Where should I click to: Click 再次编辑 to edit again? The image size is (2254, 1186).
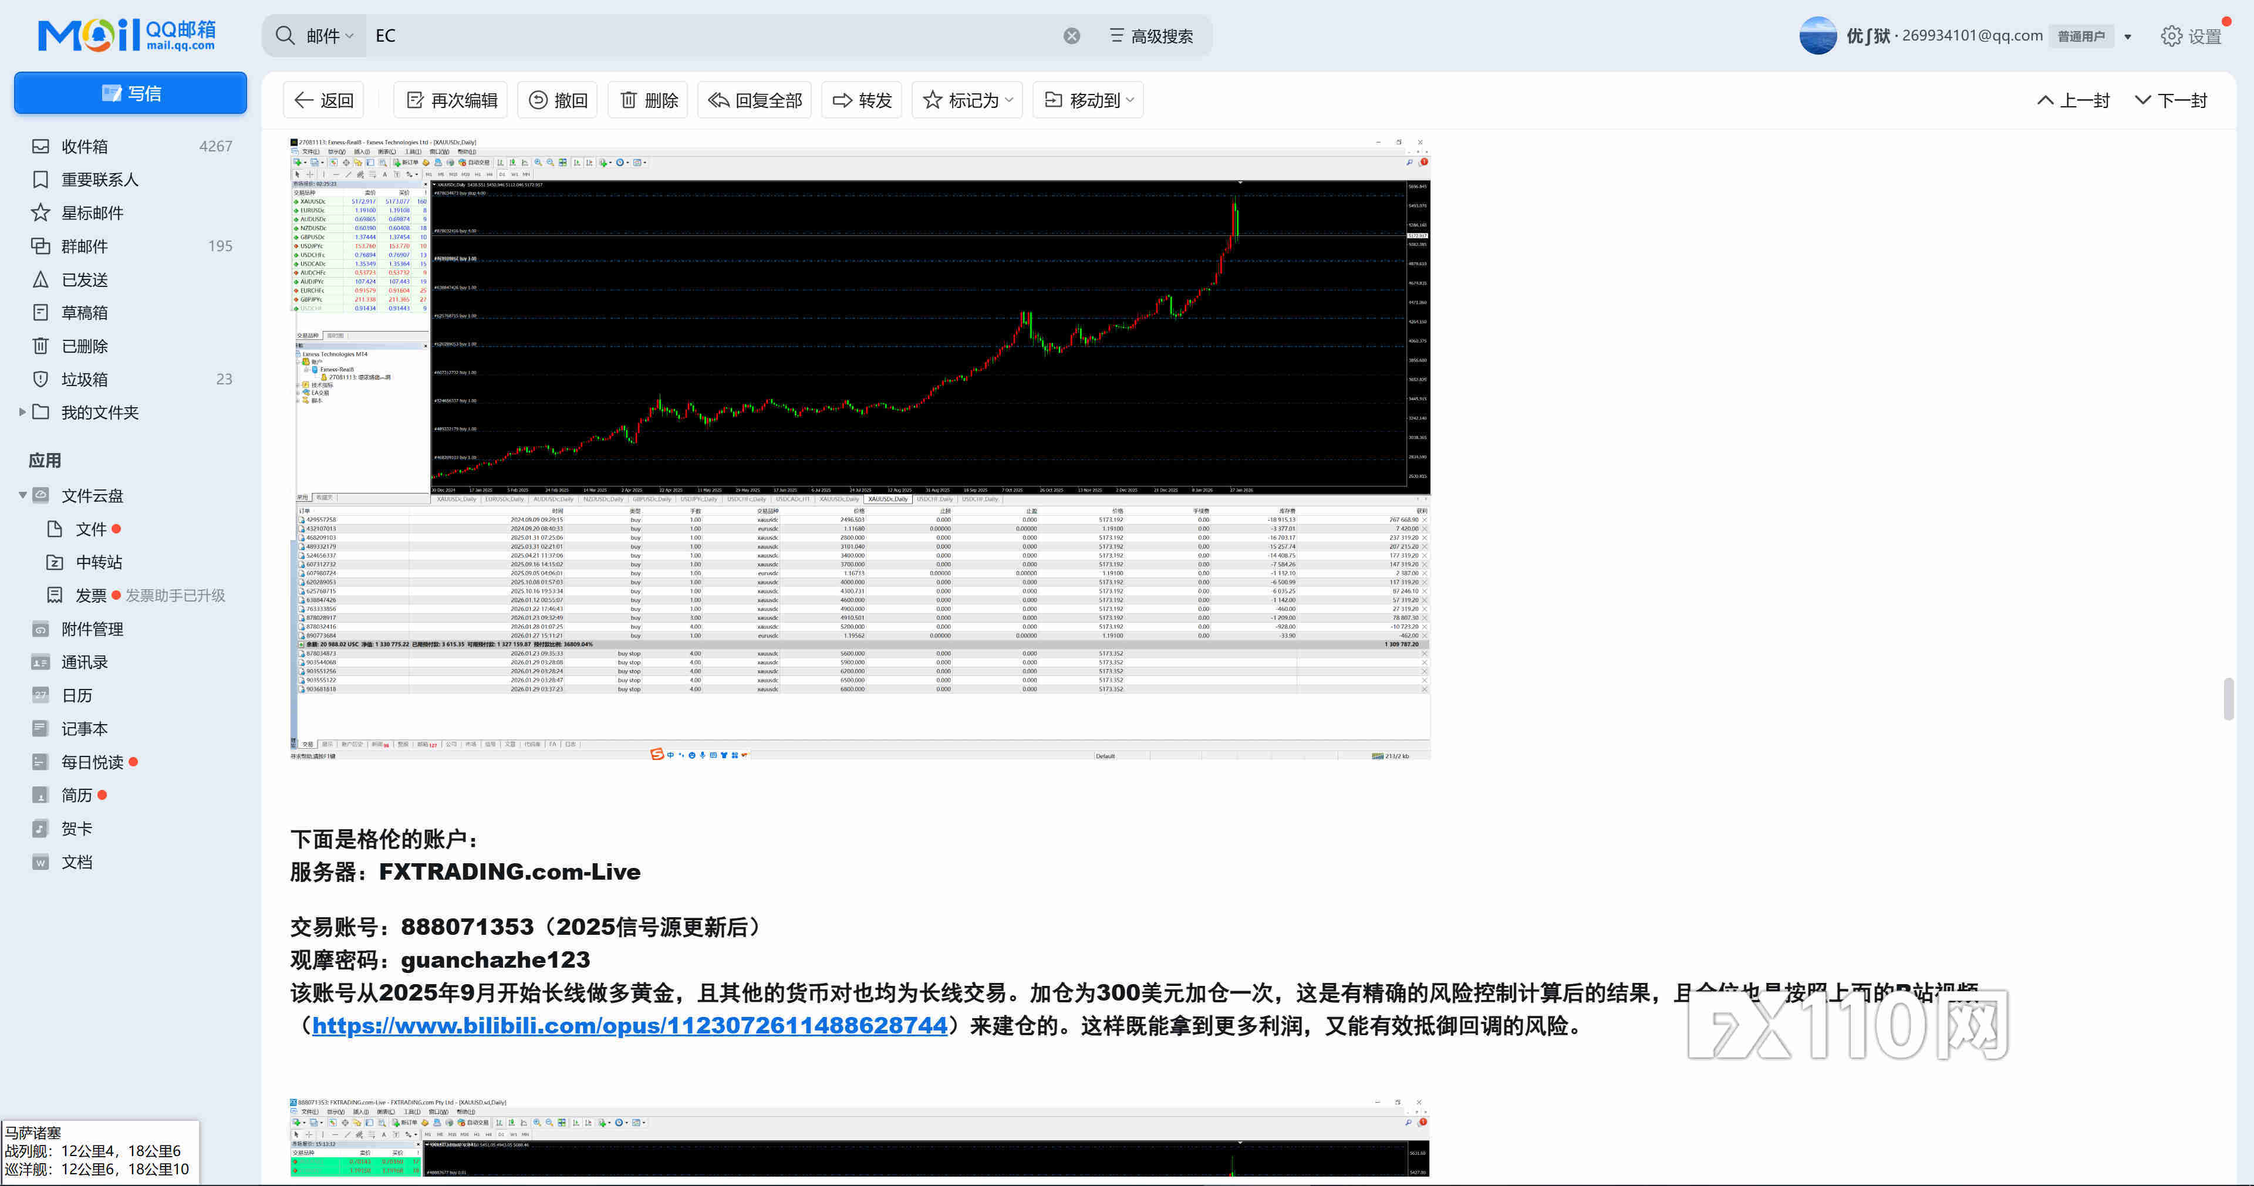[x=451, y=100]
